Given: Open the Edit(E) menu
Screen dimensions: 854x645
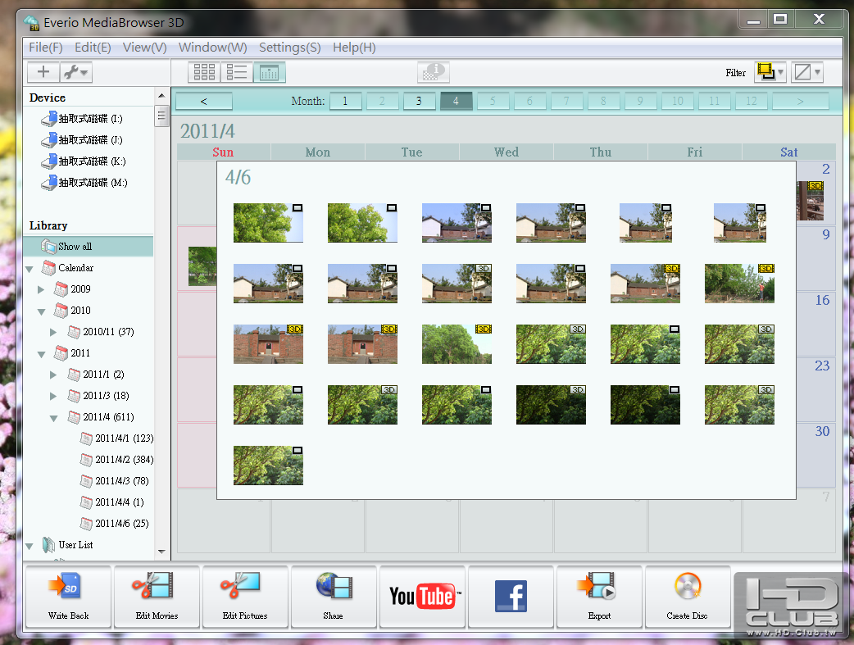Looking at the screenshot, I should tap(93, 48).
